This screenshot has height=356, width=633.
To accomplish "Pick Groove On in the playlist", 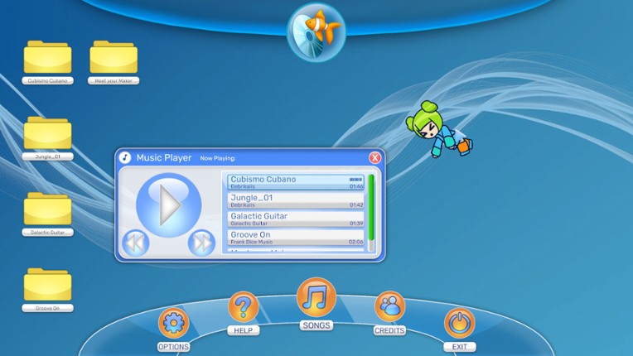I will click(296, 237).
